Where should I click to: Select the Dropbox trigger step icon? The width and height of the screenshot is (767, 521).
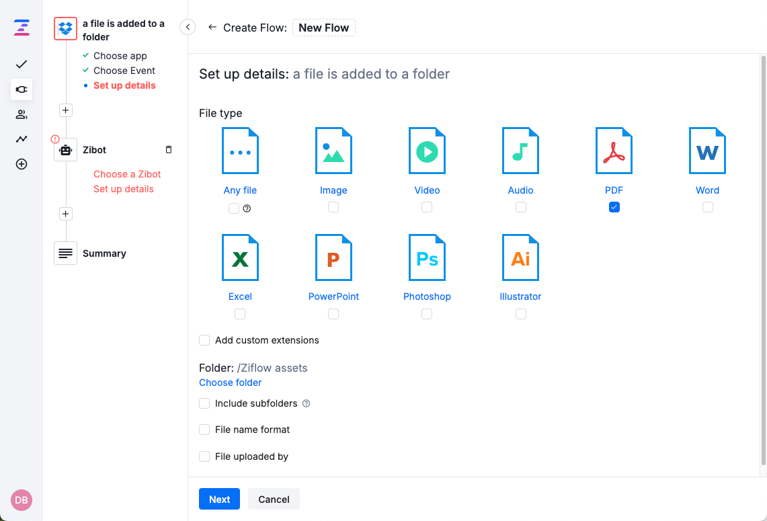[65, 28]
